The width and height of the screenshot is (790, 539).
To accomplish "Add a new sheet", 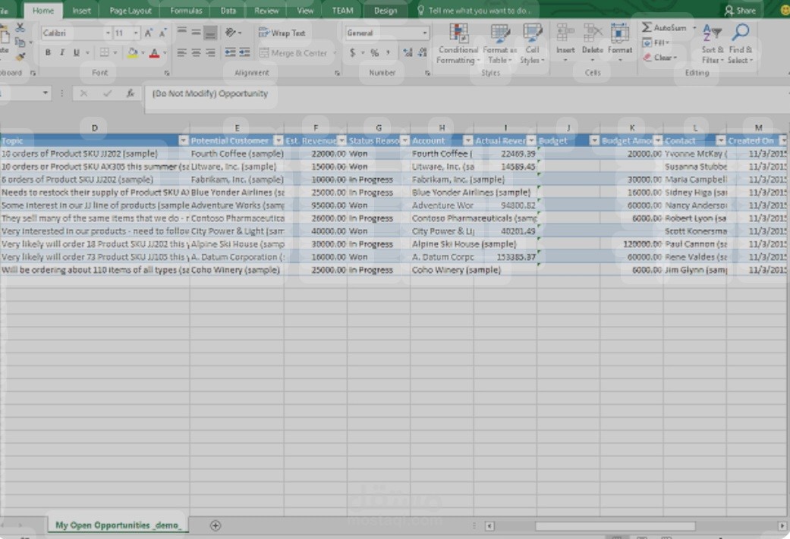I will (x=215, y=525).
